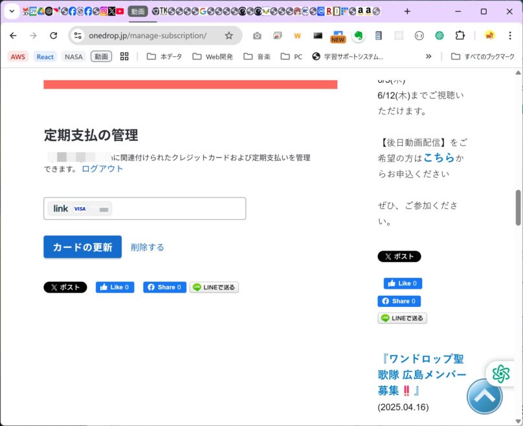Click the floating ChatGPT icon

coord(500,373)
